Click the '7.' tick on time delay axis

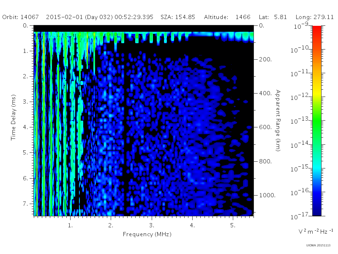[25, 204]
